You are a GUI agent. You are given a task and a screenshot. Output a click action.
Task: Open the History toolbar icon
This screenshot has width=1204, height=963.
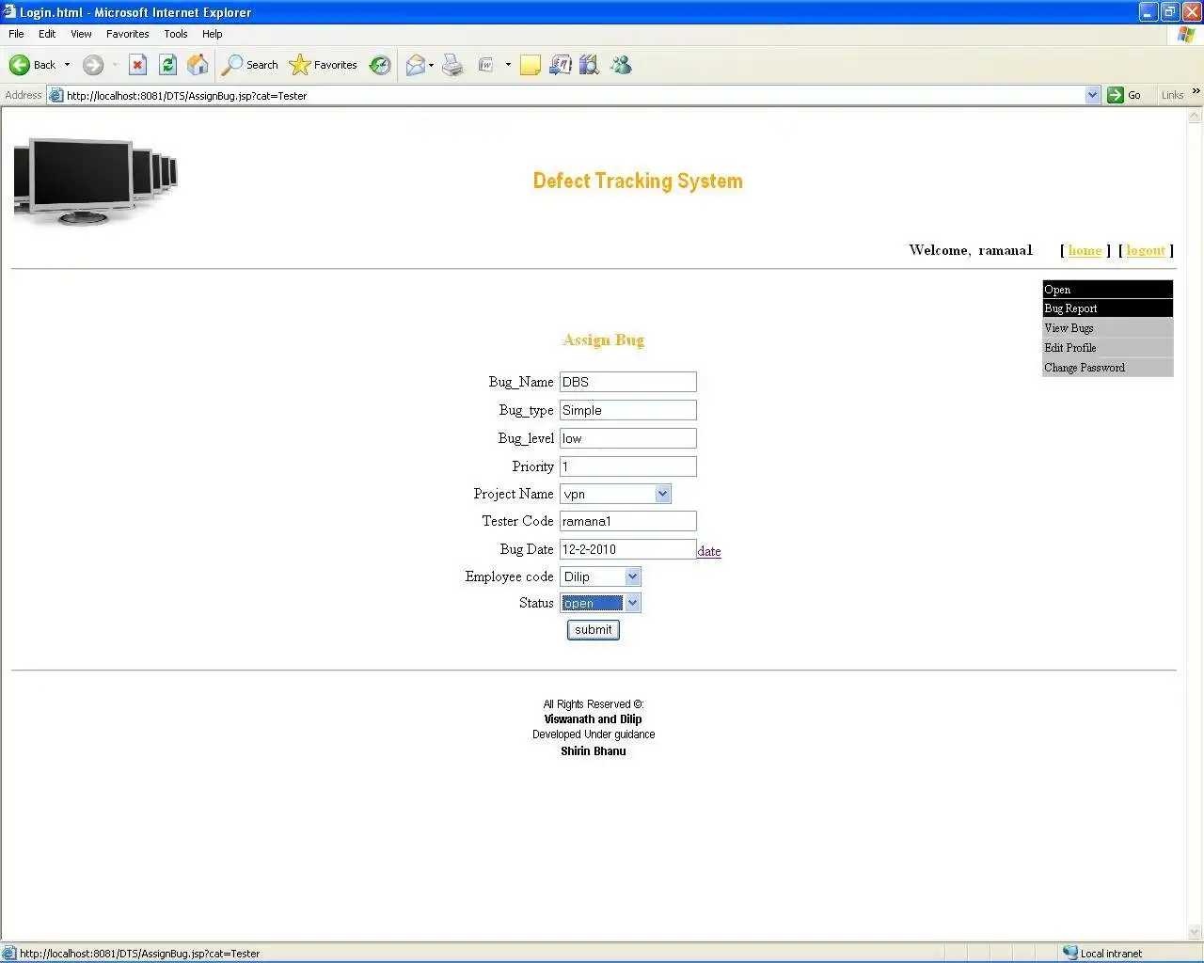[x=380, y=65]
